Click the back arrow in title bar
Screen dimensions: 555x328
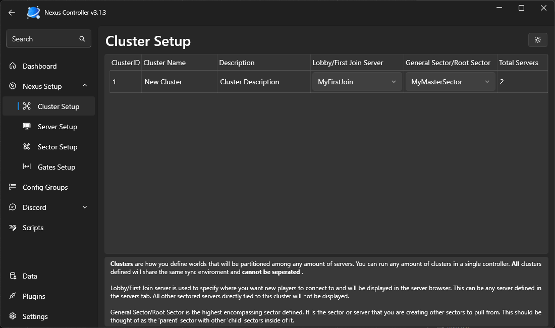coord(12,13)
